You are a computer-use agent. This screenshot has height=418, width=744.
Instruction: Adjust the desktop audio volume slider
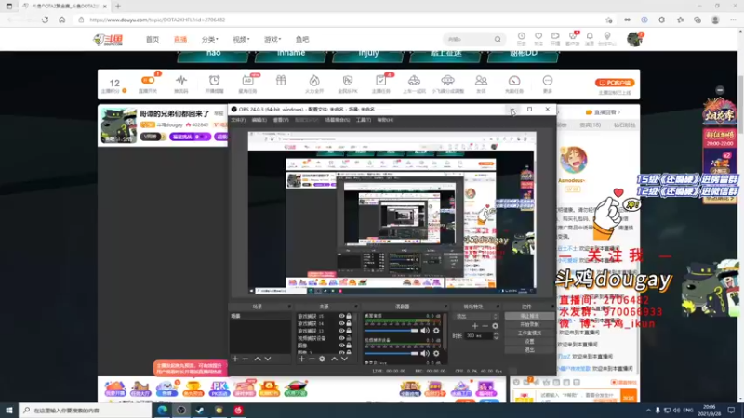[392, 331]
